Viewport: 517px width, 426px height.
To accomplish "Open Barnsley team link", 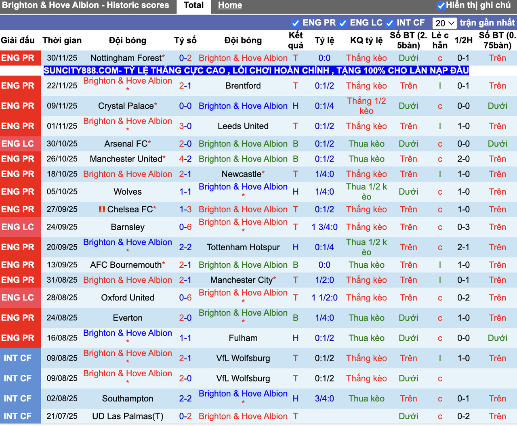I will tap(128, 227).
